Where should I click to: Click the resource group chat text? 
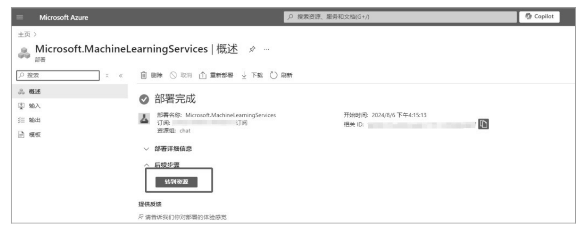(x=185, y=131)
